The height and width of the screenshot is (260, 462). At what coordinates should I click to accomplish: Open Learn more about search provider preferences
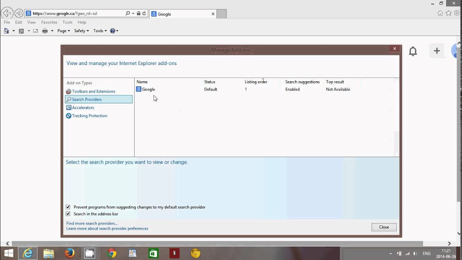[x=107, y=229]
